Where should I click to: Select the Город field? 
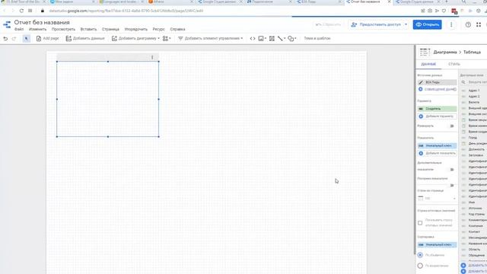[x=473, y=138]
